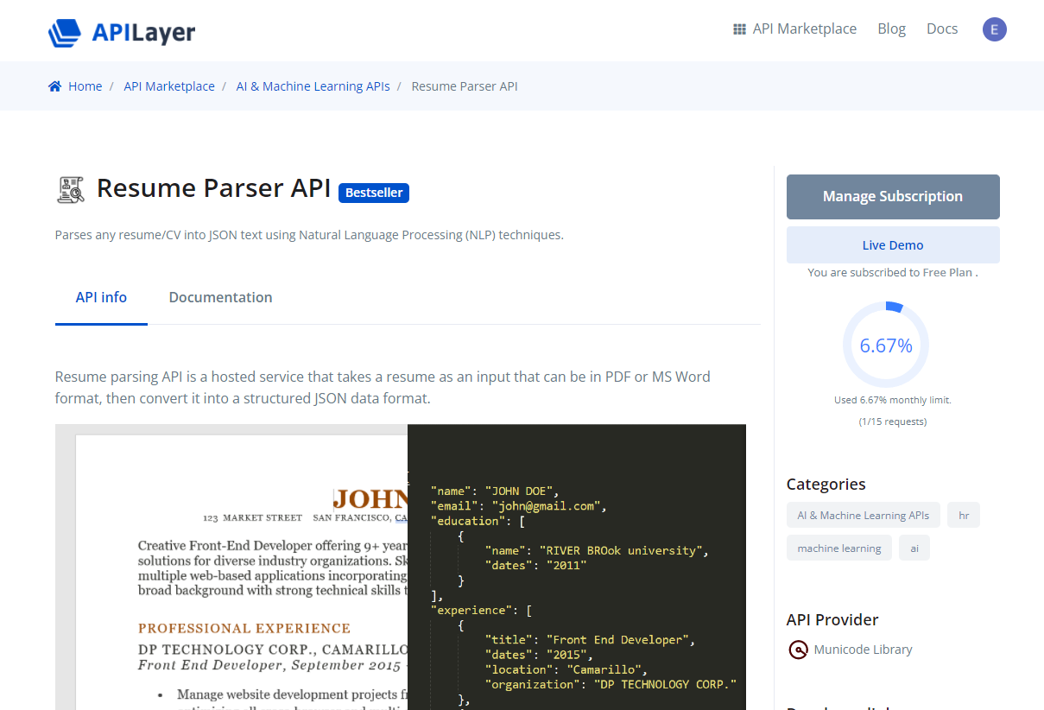1044x710 pixels.
Task: Launch the Live Demo button
Action: pos(893,245)
